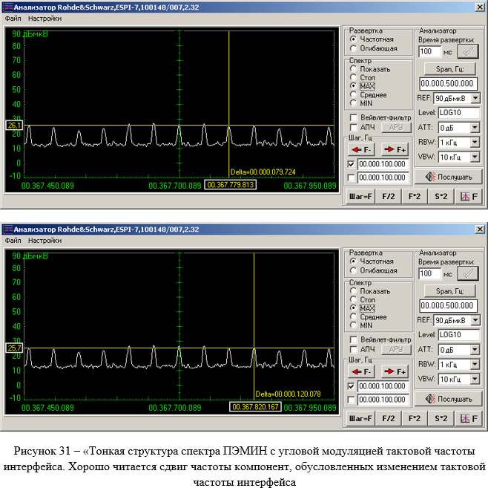Open RBW 1 кГц dropdown in top window

coord(475,143)
